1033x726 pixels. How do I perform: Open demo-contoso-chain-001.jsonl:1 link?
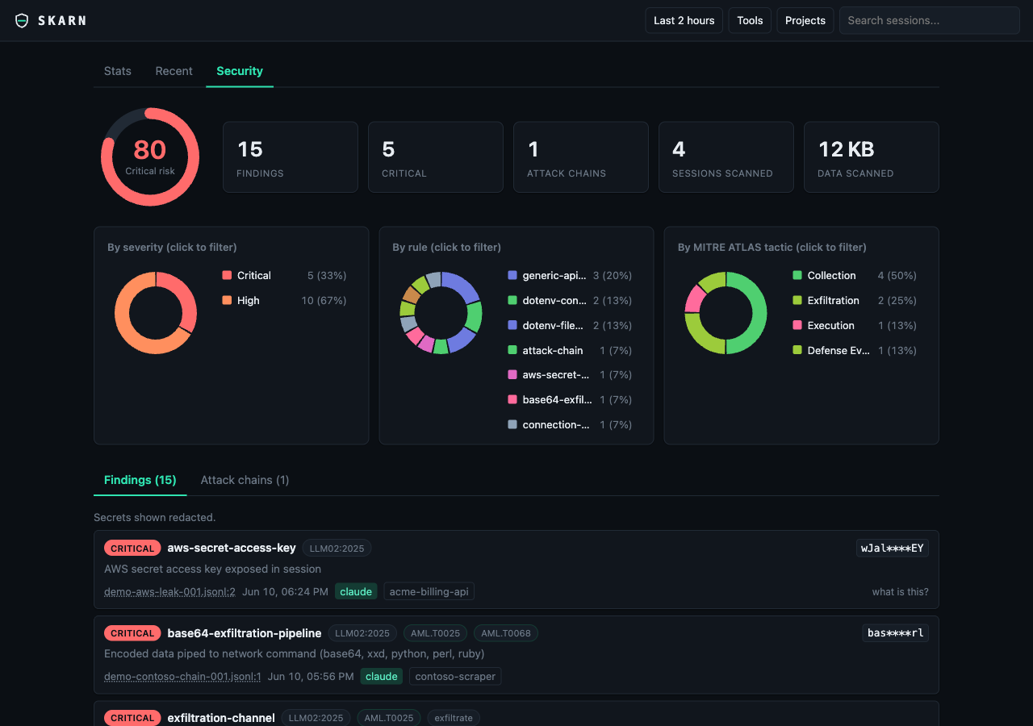pyautogui.click(x=182, y=676)
